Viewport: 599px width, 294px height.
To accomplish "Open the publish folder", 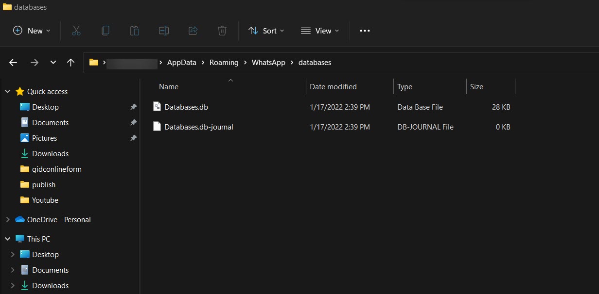I will click(x=44, y=184).
